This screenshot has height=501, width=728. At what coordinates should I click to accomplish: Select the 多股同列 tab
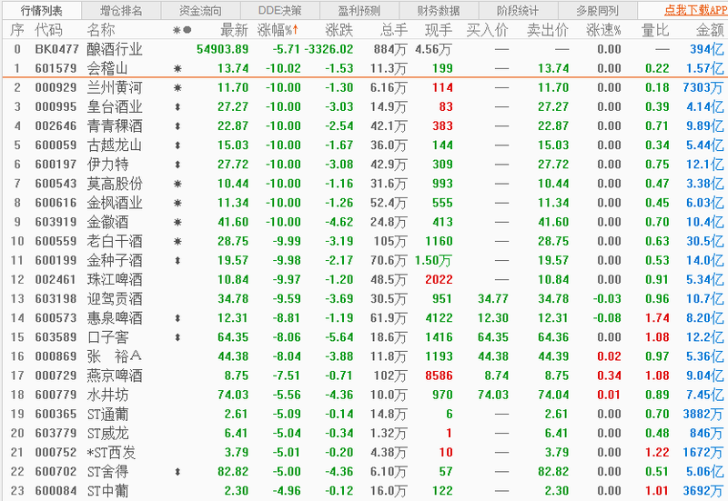[598, 10]
